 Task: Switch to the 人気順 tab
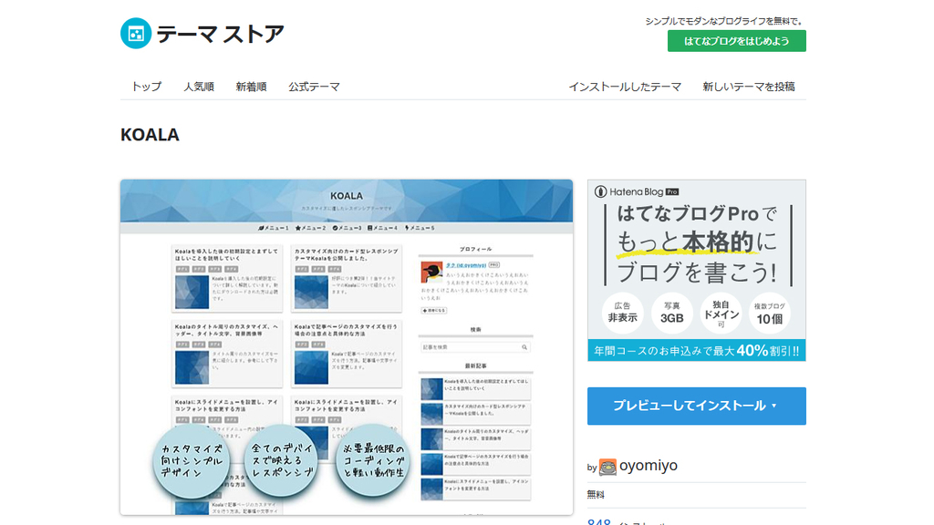198,87
